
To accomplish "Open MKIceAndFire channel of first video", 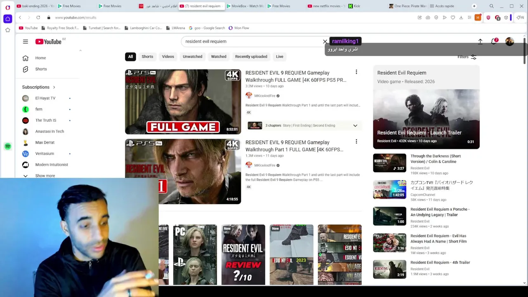I will tap(264, 96).
